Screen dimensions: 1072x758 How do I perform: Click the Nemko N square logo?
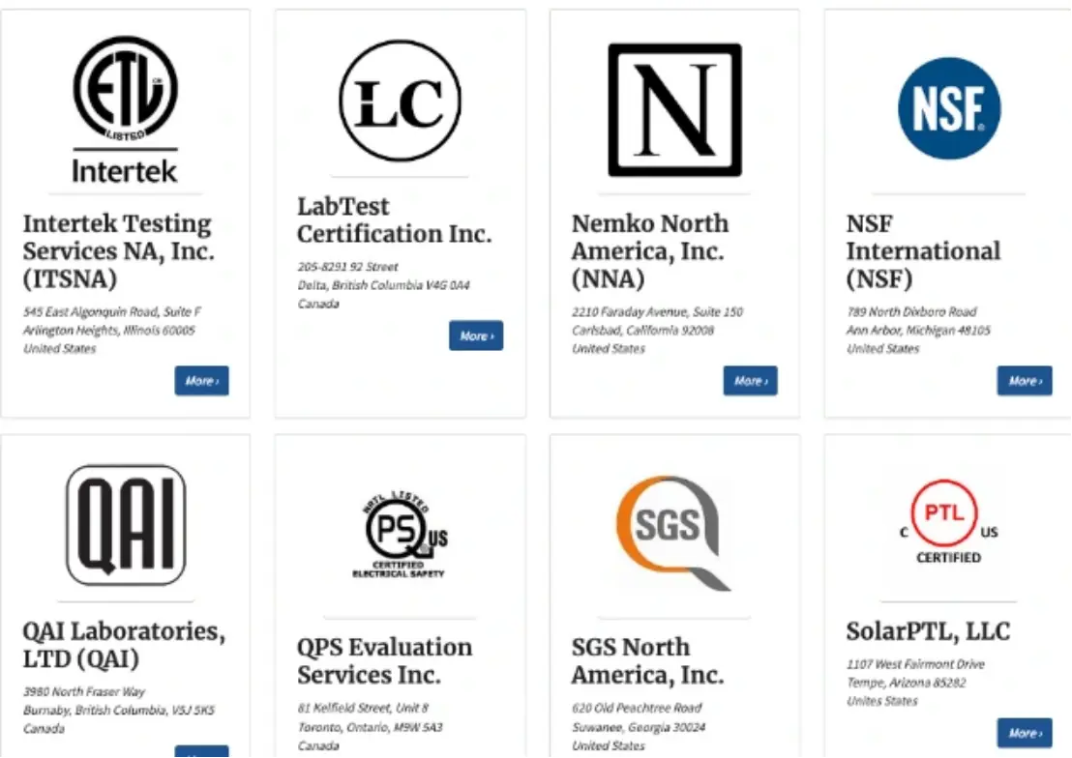click(x=674, y=109)
